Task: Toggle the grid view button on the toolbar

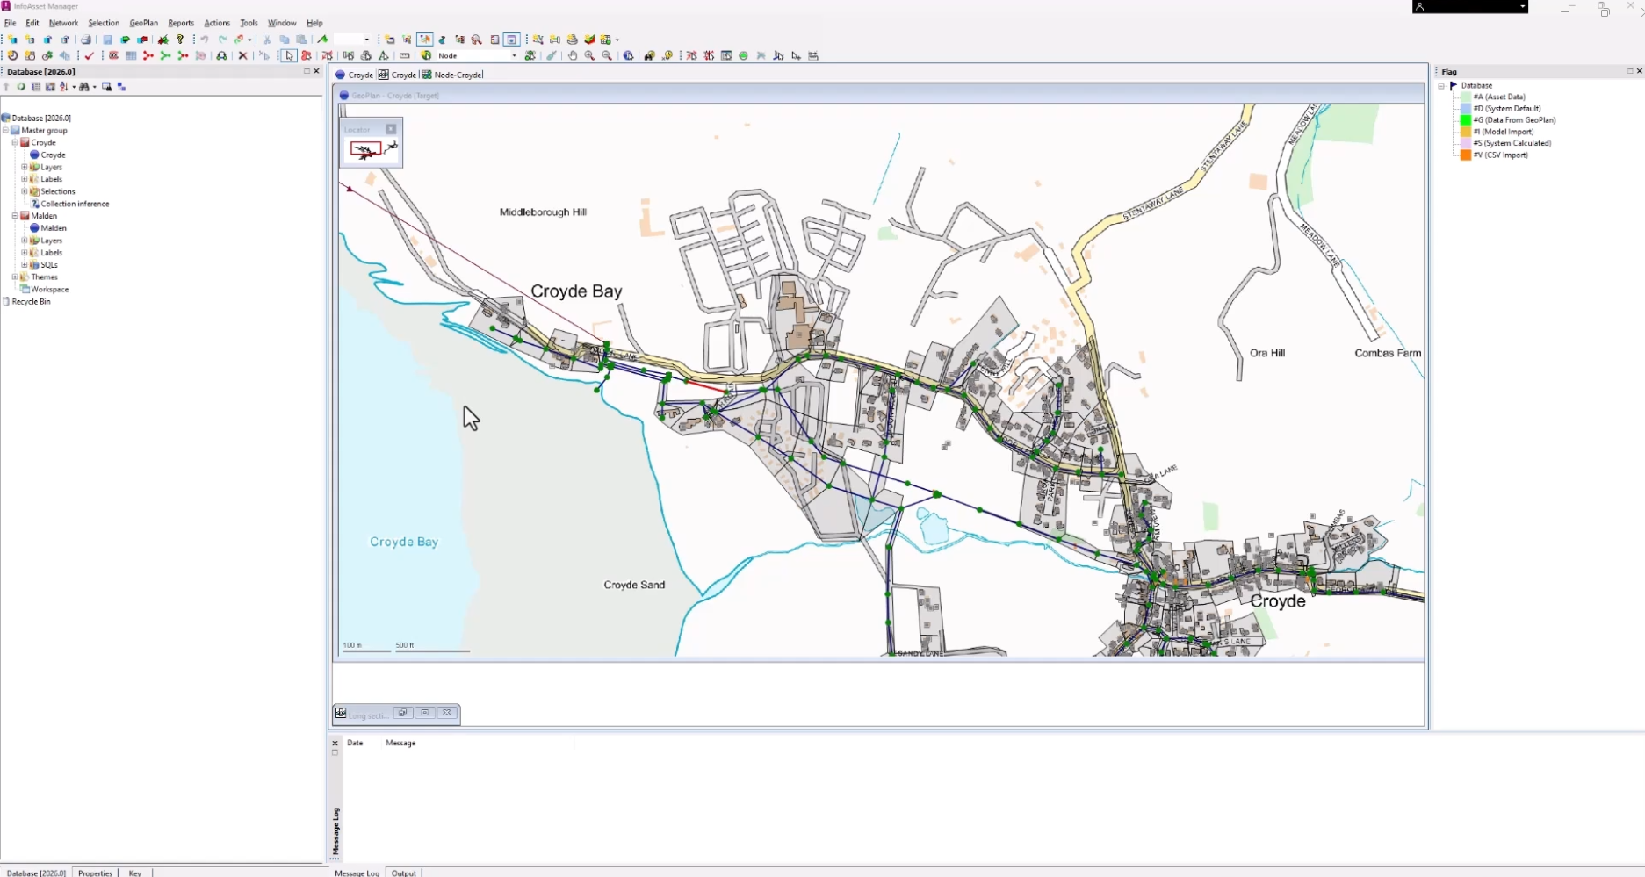Action: [131, 55]
